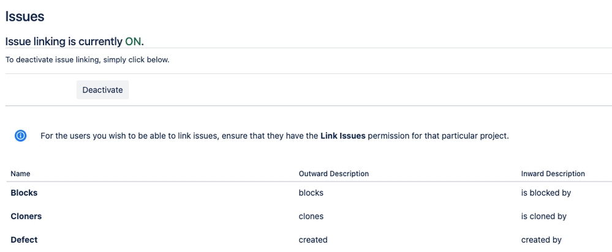This screenshot has width=612, height=252.
Task: Select the Cloners link type name
Action: 26,216
